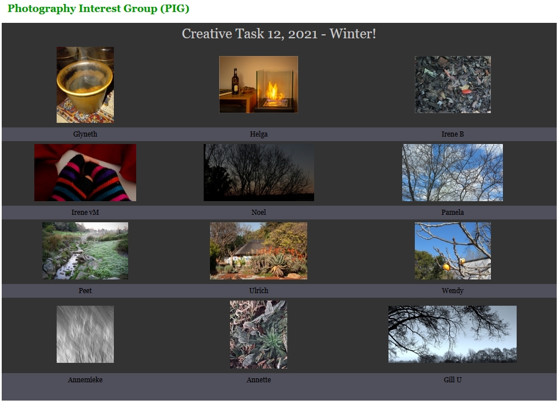Open Helga's fireplace and wine bottle photo
The height and width of the screenshot is (404, 559).
click(259, 85)
